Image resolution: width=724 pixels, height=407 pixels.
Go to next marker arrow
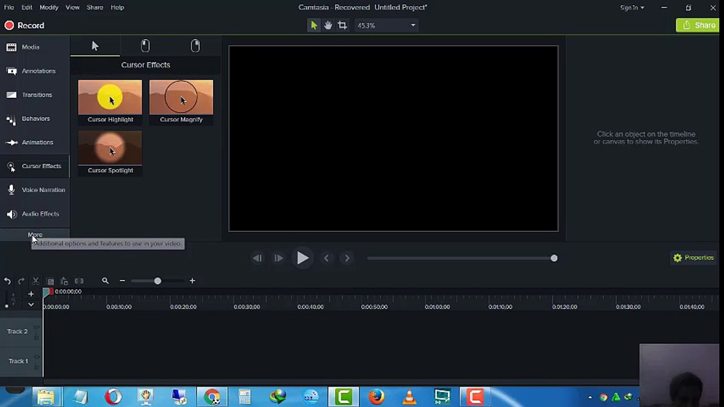(347, 258)
